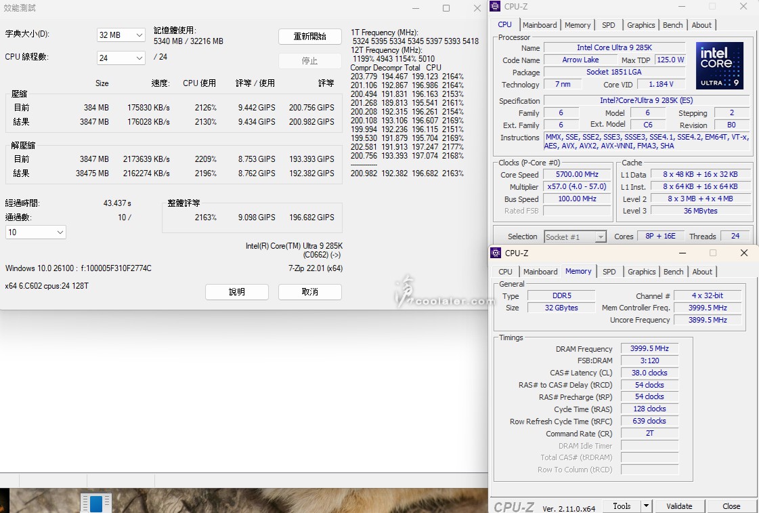Screen dimensions: 759x513
Task: Click the x57.0 (4.0 - 57.0) multiplier value
Action: click(x=577, y=186)
